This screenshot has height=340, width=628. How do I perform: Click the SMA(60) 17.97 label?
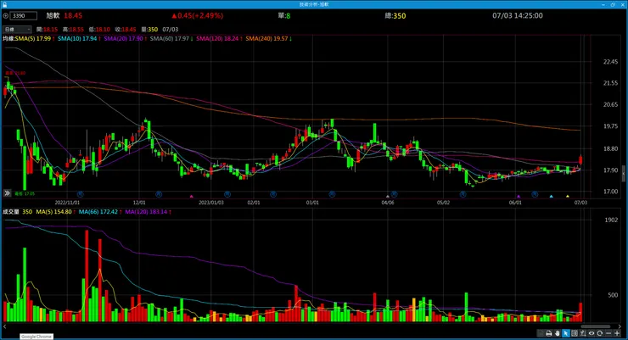tap(171, 39)
